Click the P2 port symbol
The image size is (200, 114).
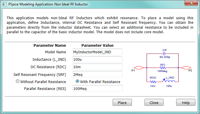[186, 68]
